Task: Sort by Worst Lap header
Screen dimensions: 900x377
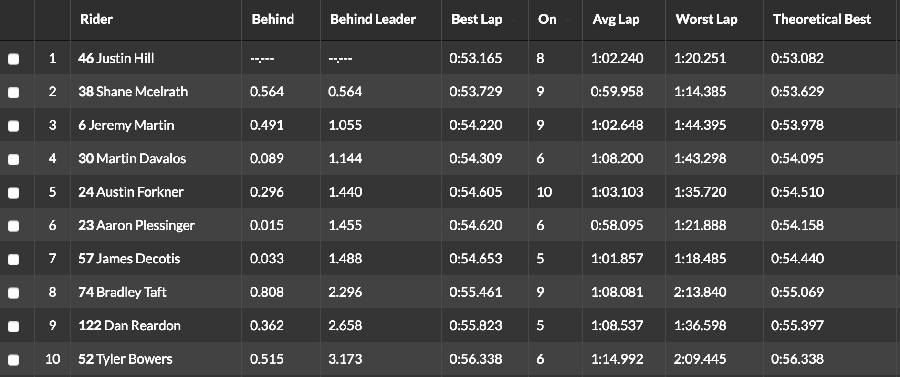Action: pyautogui.click(x=706, y=19)
